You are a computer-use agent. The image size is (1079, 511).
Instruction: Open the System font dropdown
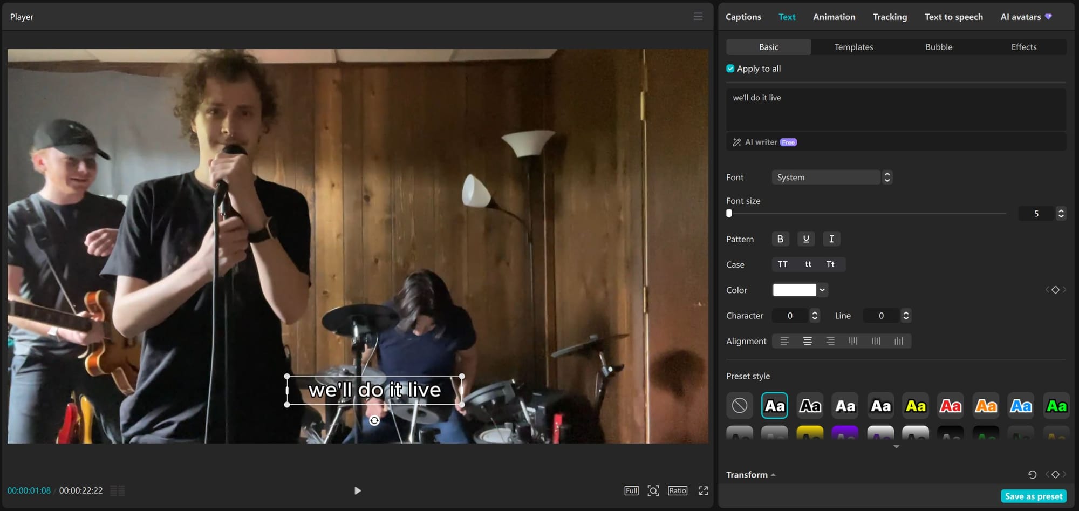point(832,178)
